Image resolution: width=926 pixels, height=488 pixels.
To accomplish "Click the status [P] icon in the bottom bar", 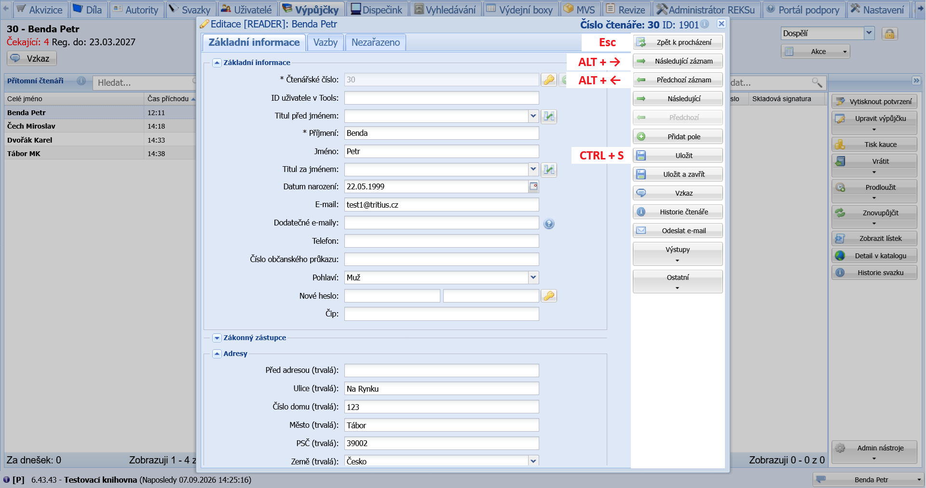I will [6, 480].
